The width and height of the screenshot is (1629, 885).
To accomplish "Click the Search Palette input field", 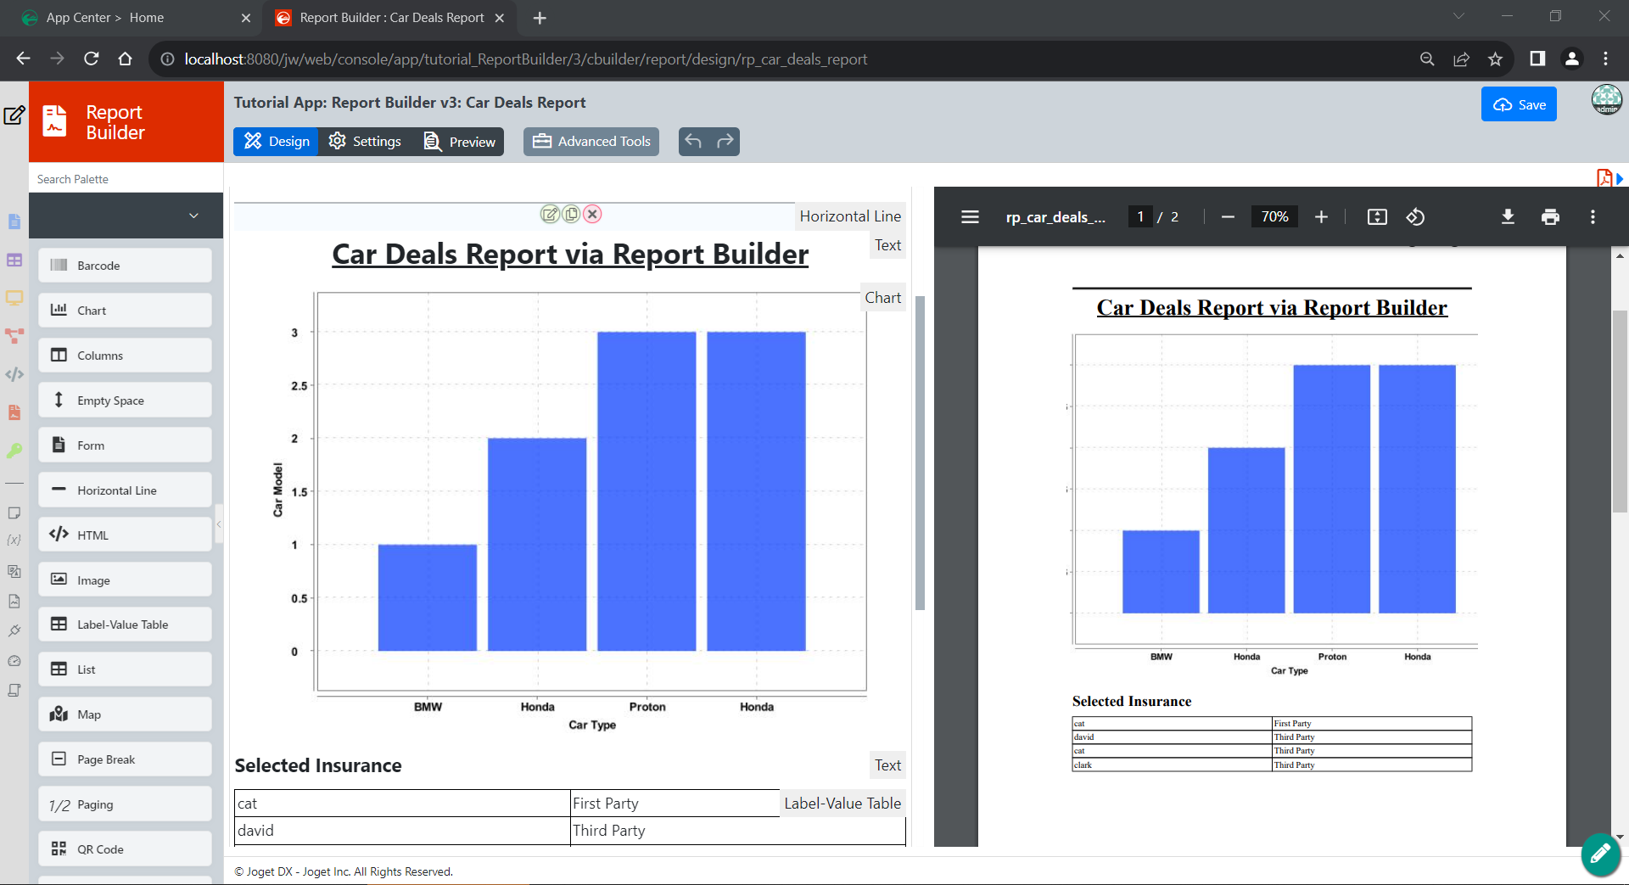I will 126,179.
